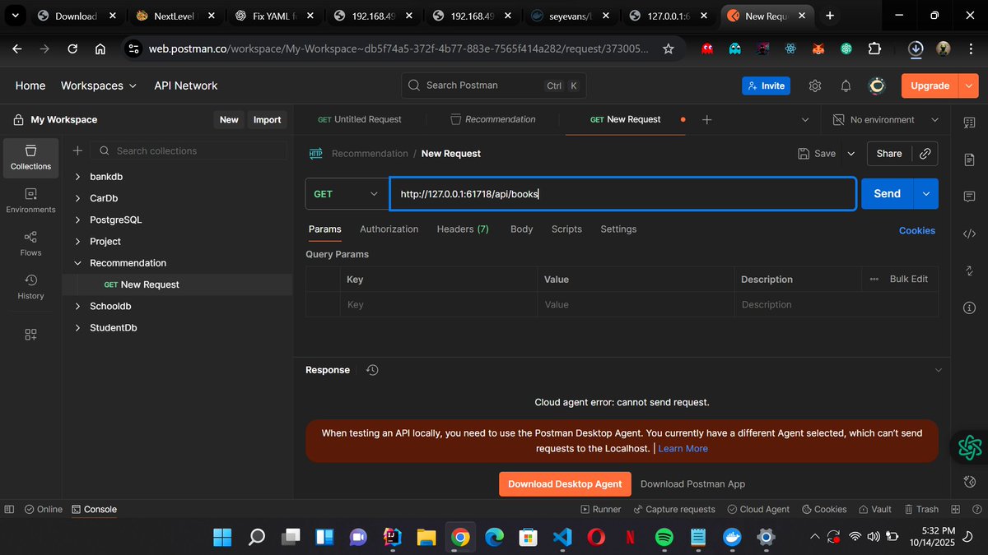Click the Online status indicator
The width and height of the screenshot is (988, 555).
[44, 509]
